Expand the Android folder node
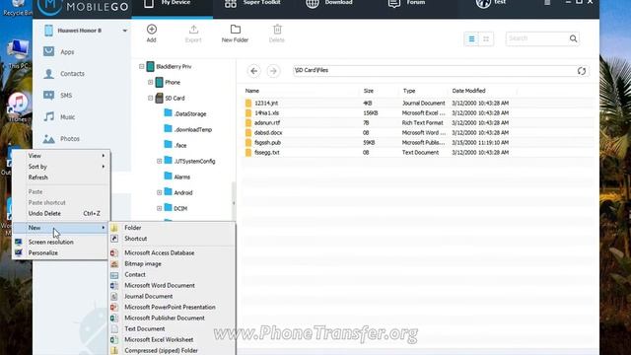This screenshot has width=631, height=355. click(160, 192)
